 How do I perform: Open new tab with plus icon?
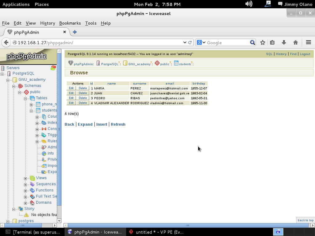click(x=74, y=32)
